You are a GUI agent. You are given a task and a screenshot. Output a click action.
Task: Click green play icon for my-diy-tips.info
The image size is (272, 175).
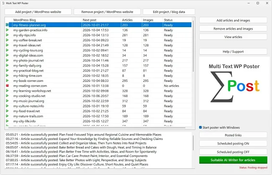click(x=7, y=35)
